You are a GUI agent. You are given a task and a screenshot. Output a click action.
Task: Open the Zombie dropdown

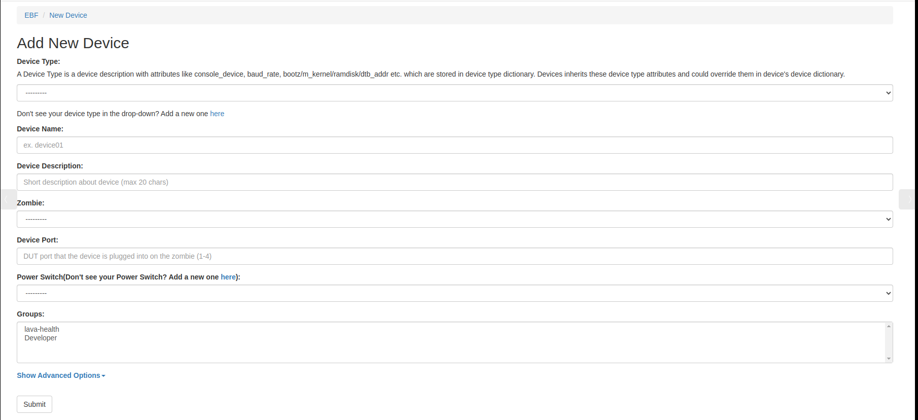point(455,219)
